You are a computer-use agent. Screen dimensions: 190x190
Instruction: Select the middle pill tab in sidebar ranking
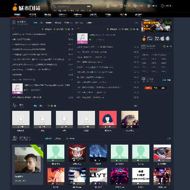click(x=156, y=88)
